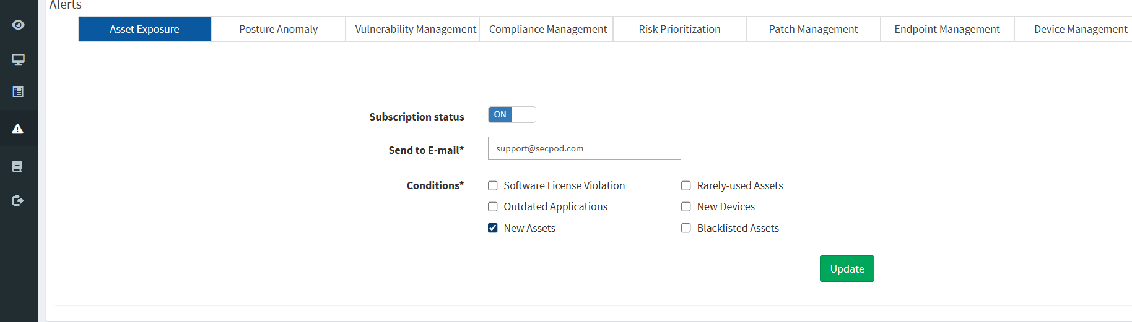Toggle the Subscription status ON switch

512,115
